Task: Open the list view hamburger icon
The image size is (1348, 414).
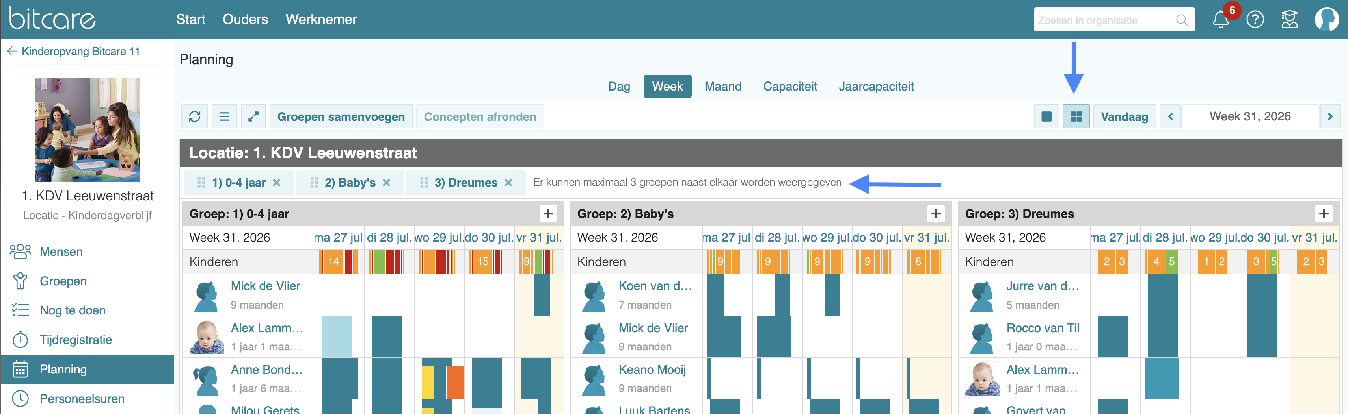Action: 224,116
